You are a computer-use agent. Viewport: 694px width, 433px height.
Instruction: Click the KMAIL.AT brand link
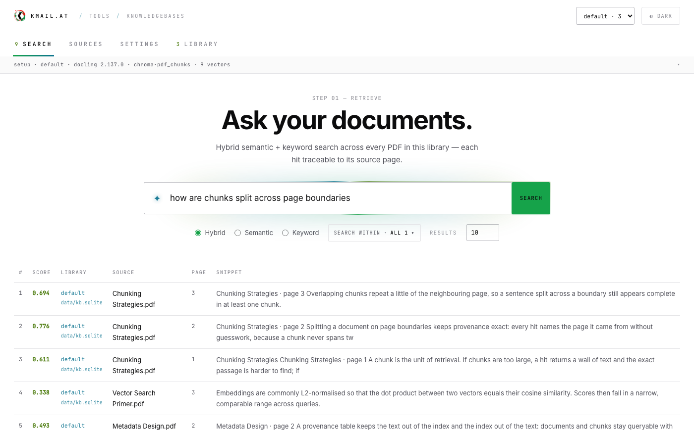(x=50, y=16)
